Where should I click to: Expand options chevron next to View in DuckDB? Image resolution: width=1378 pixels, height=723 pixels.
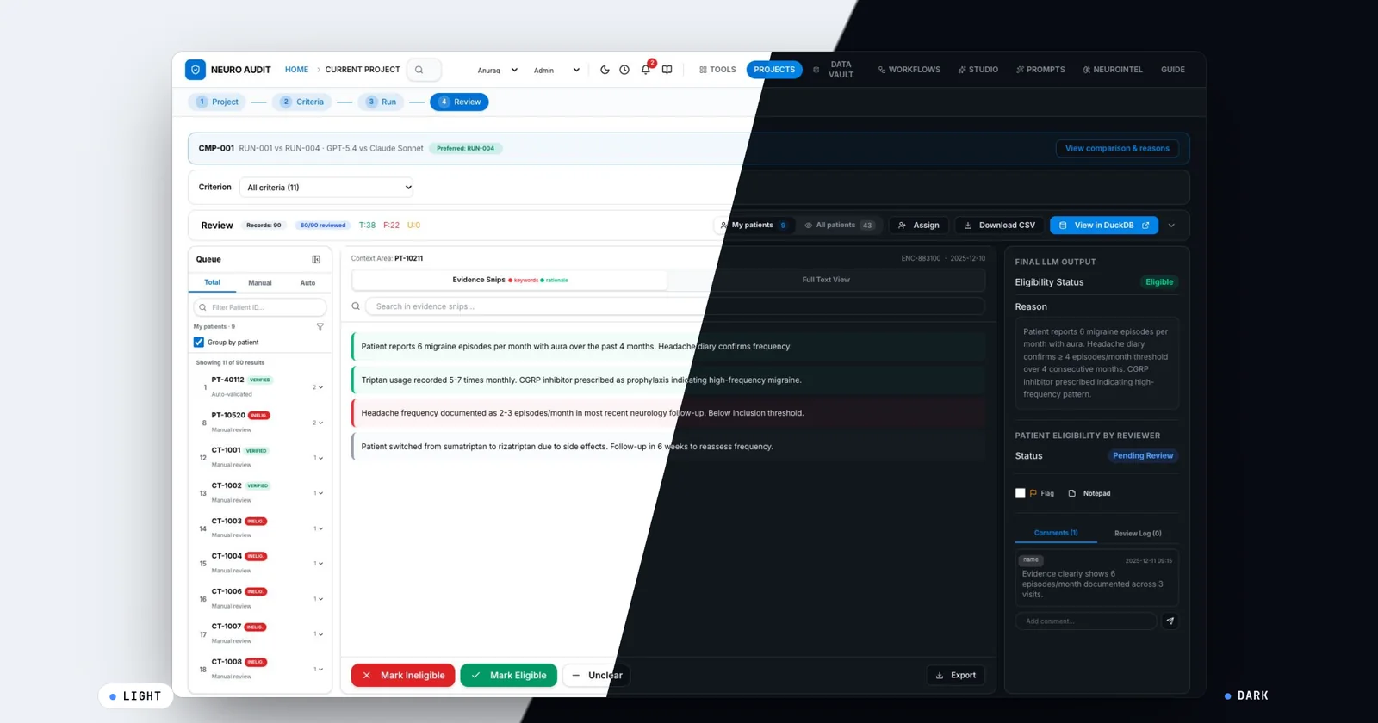coord(1171,226)
